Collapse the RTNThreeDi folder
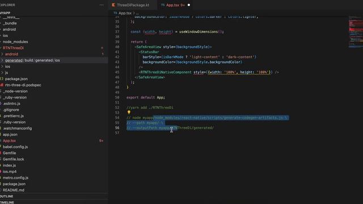 [x=13, y=48]
